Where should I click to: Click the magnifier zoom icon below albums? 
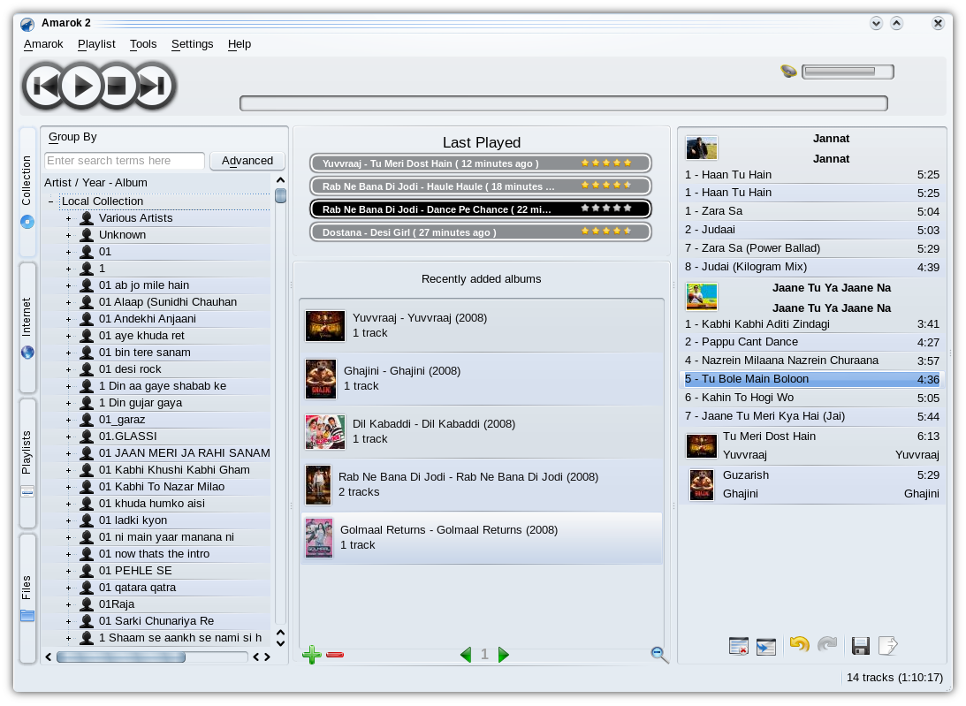click(x=659, y=655)
